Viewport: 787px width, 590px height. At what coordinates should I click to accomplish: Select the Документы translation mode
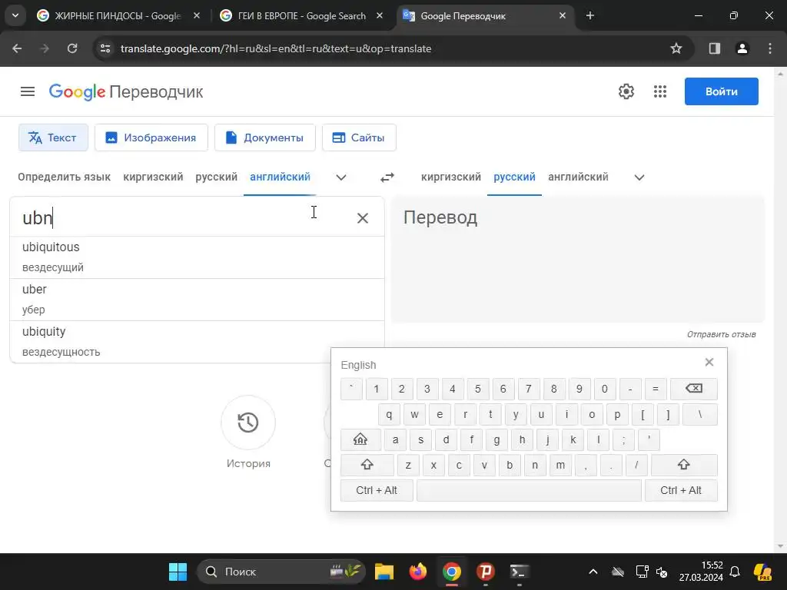(264, 138)
